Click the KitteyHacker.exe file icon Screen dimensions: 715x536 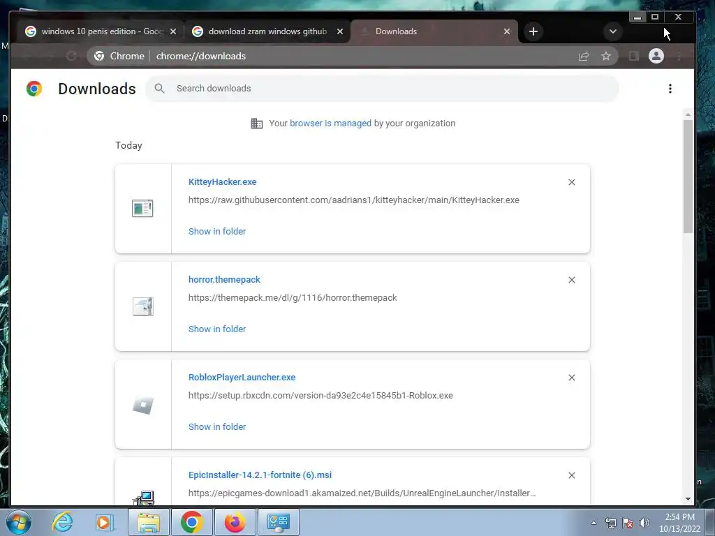coord(142,208)
